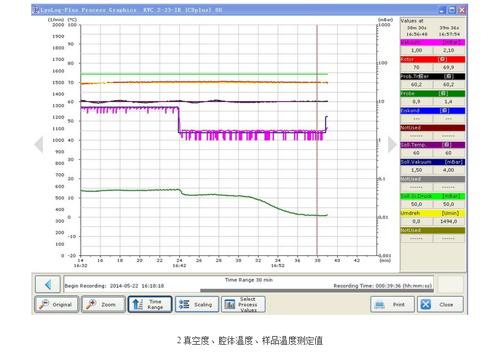Open the Scaling options

coord(195,304)
